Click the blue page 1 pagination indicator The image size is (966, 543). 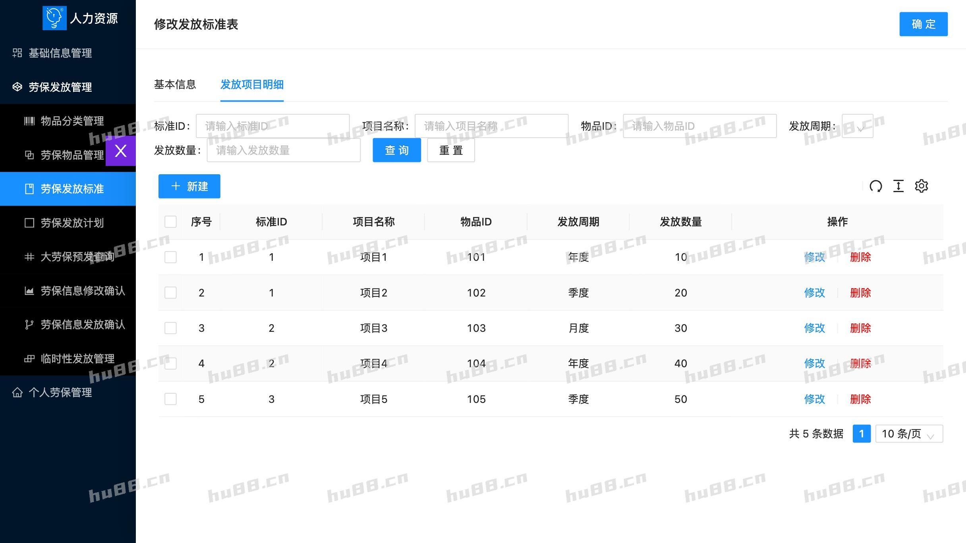pos(862,434)
